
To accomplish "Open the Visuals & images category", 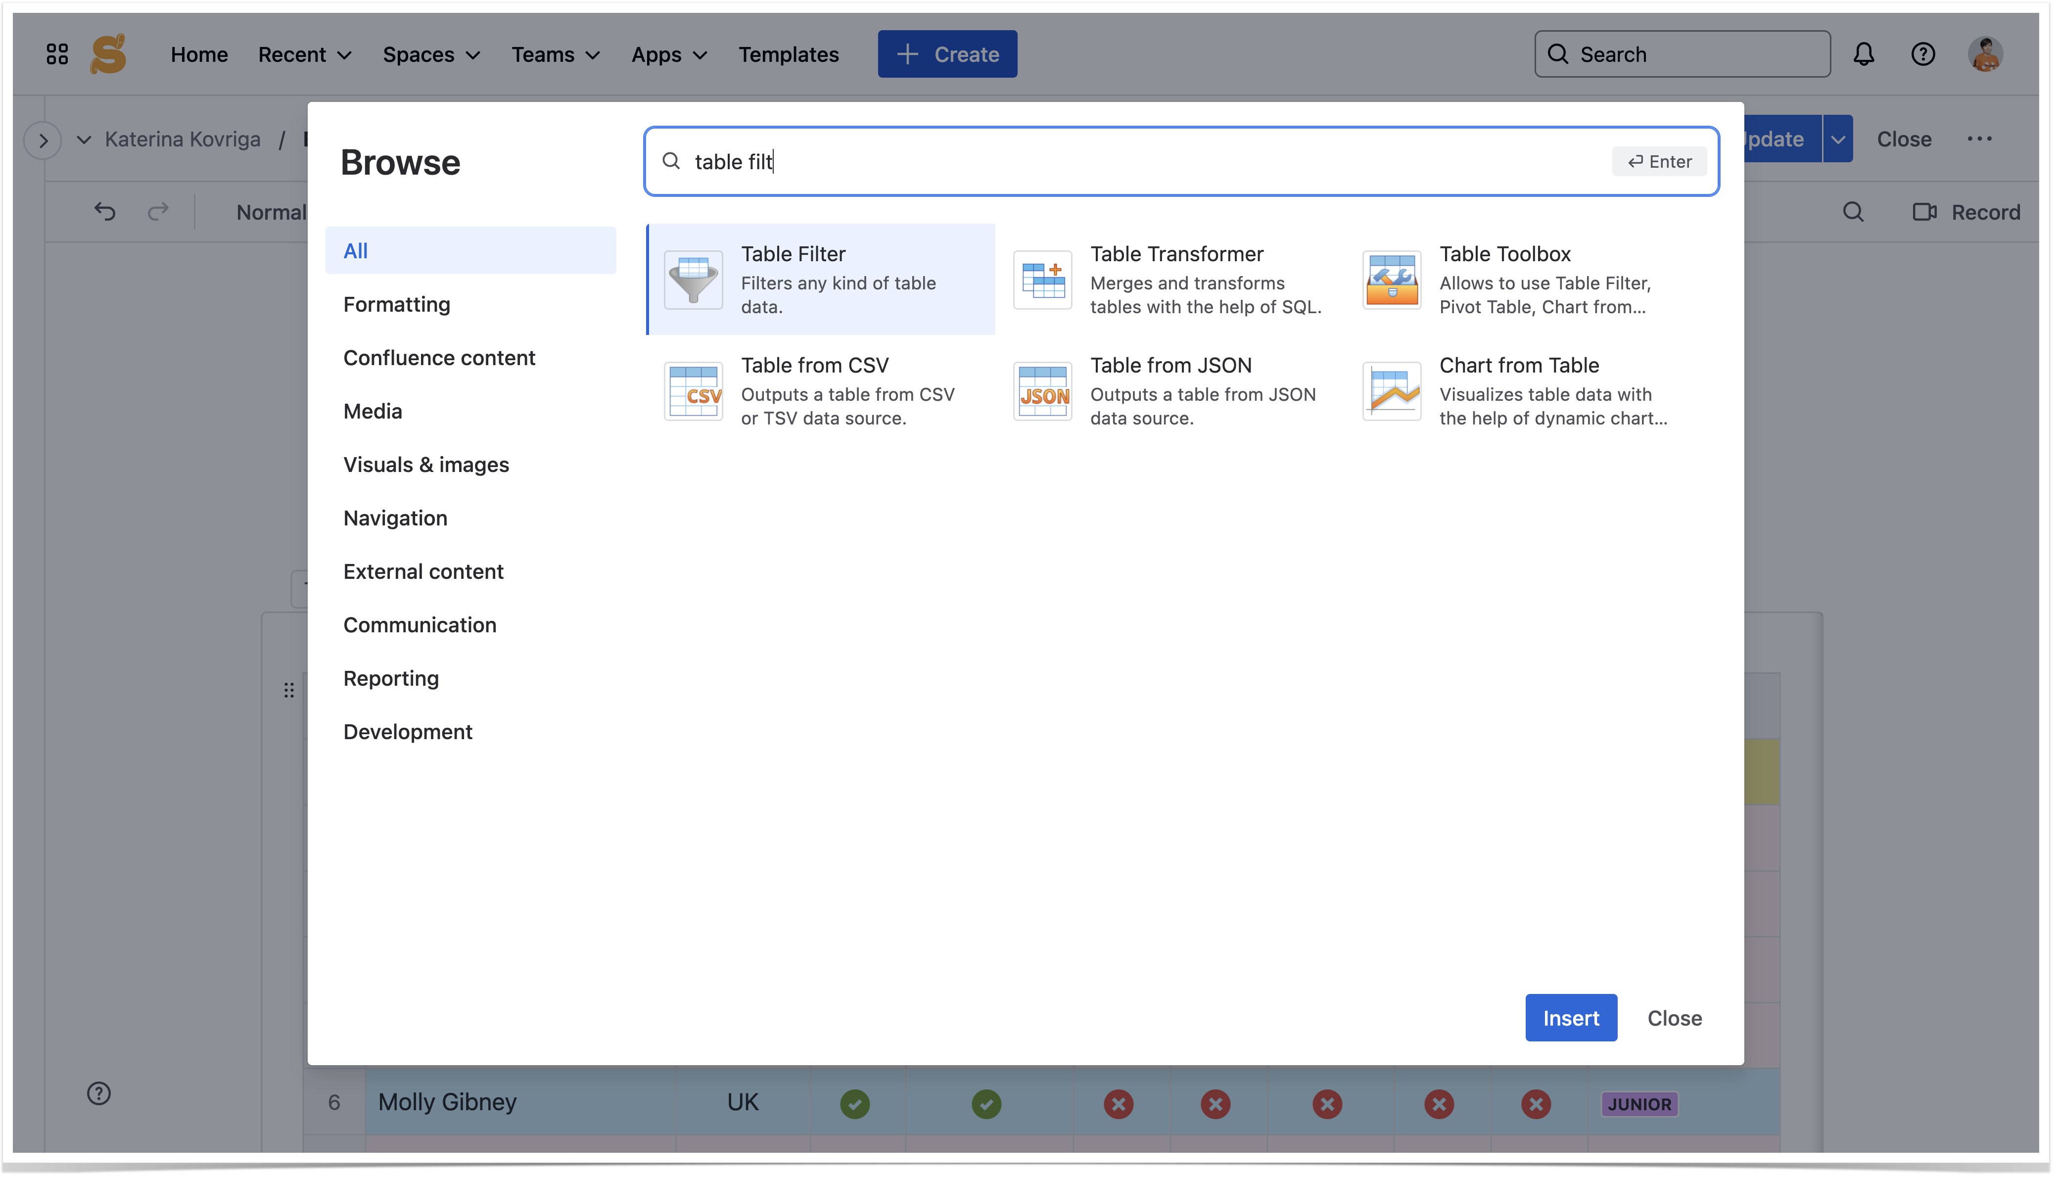I will 425,464.
